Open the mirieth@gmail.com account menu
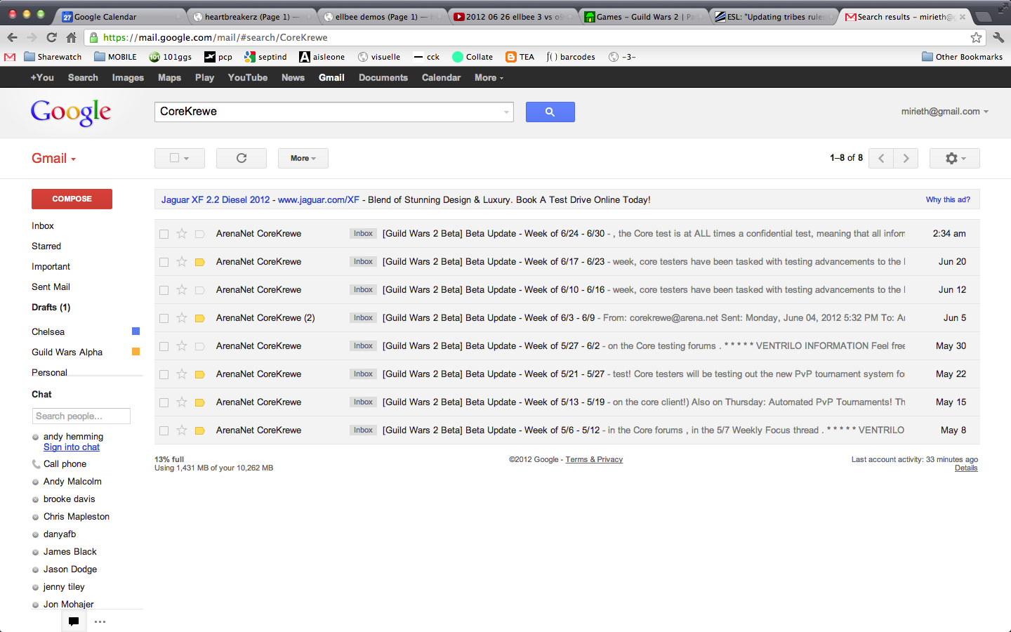The height and width of the screenshot is (632, 1011). coord(944,112)
